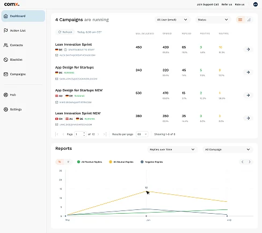Click the July data point on the axis
This screenshot has height=233, width=262.
click(x=227, y=216)
